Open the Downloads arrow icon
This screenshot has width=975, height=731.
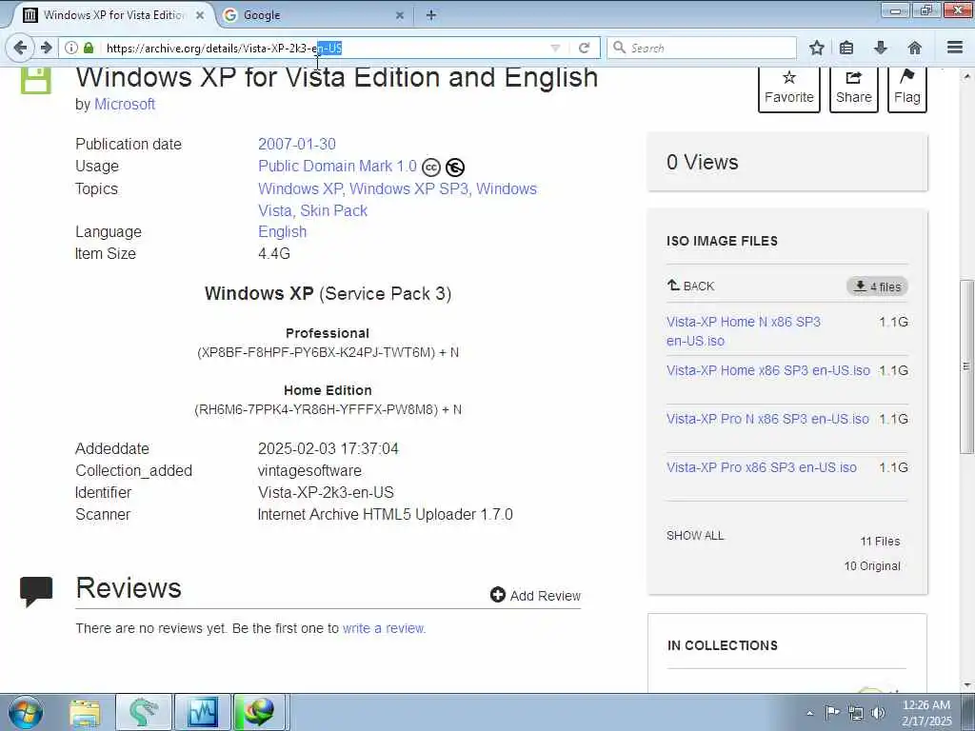click(881, 48)
